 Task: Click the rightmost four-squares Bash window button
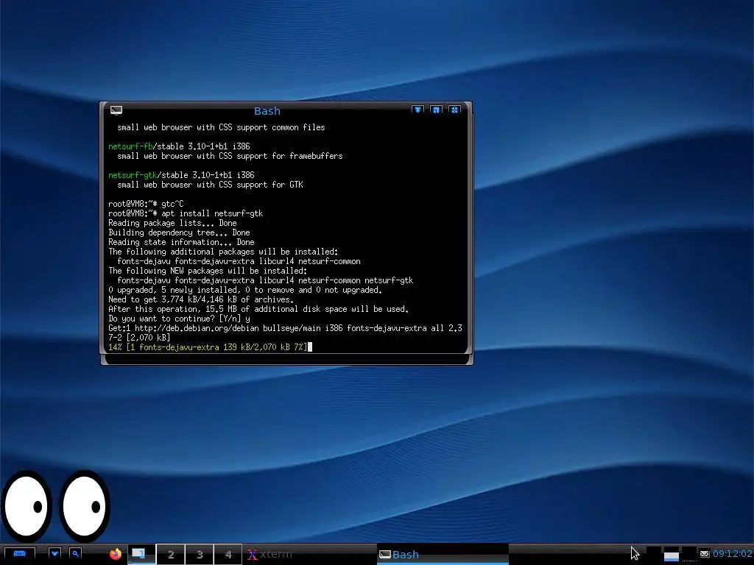tap(454, 110)
